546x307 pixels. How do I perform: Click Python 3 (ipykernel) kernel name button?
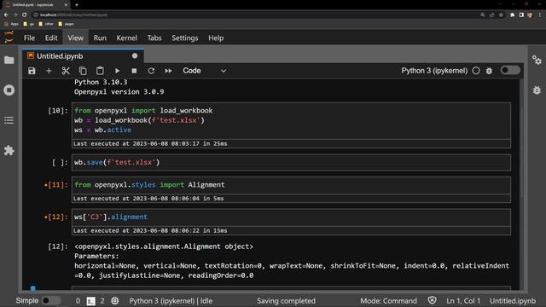[434, 71]
